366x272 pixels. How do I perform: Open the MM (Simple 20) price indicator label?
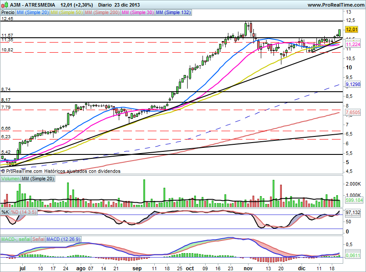[x=32, y=12]
